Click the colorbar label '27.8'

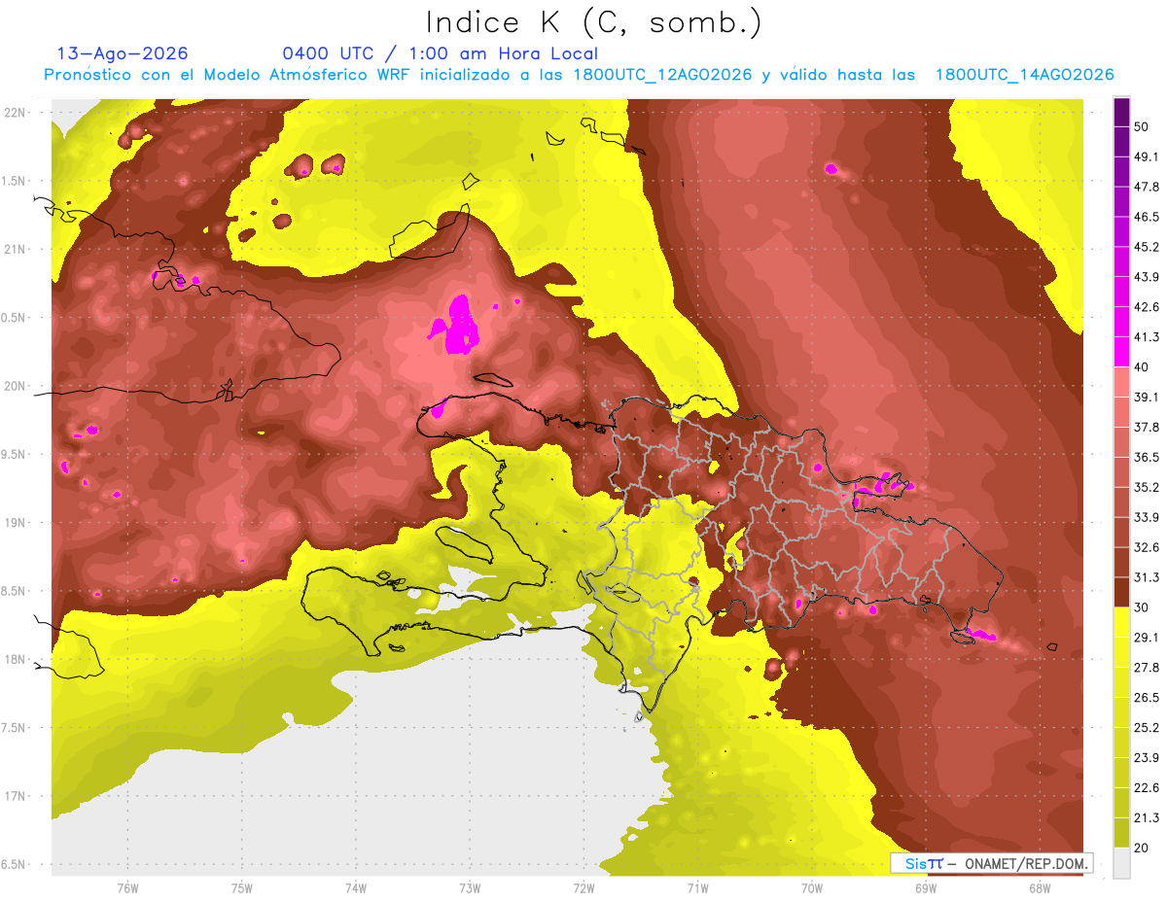[1147, 668]
